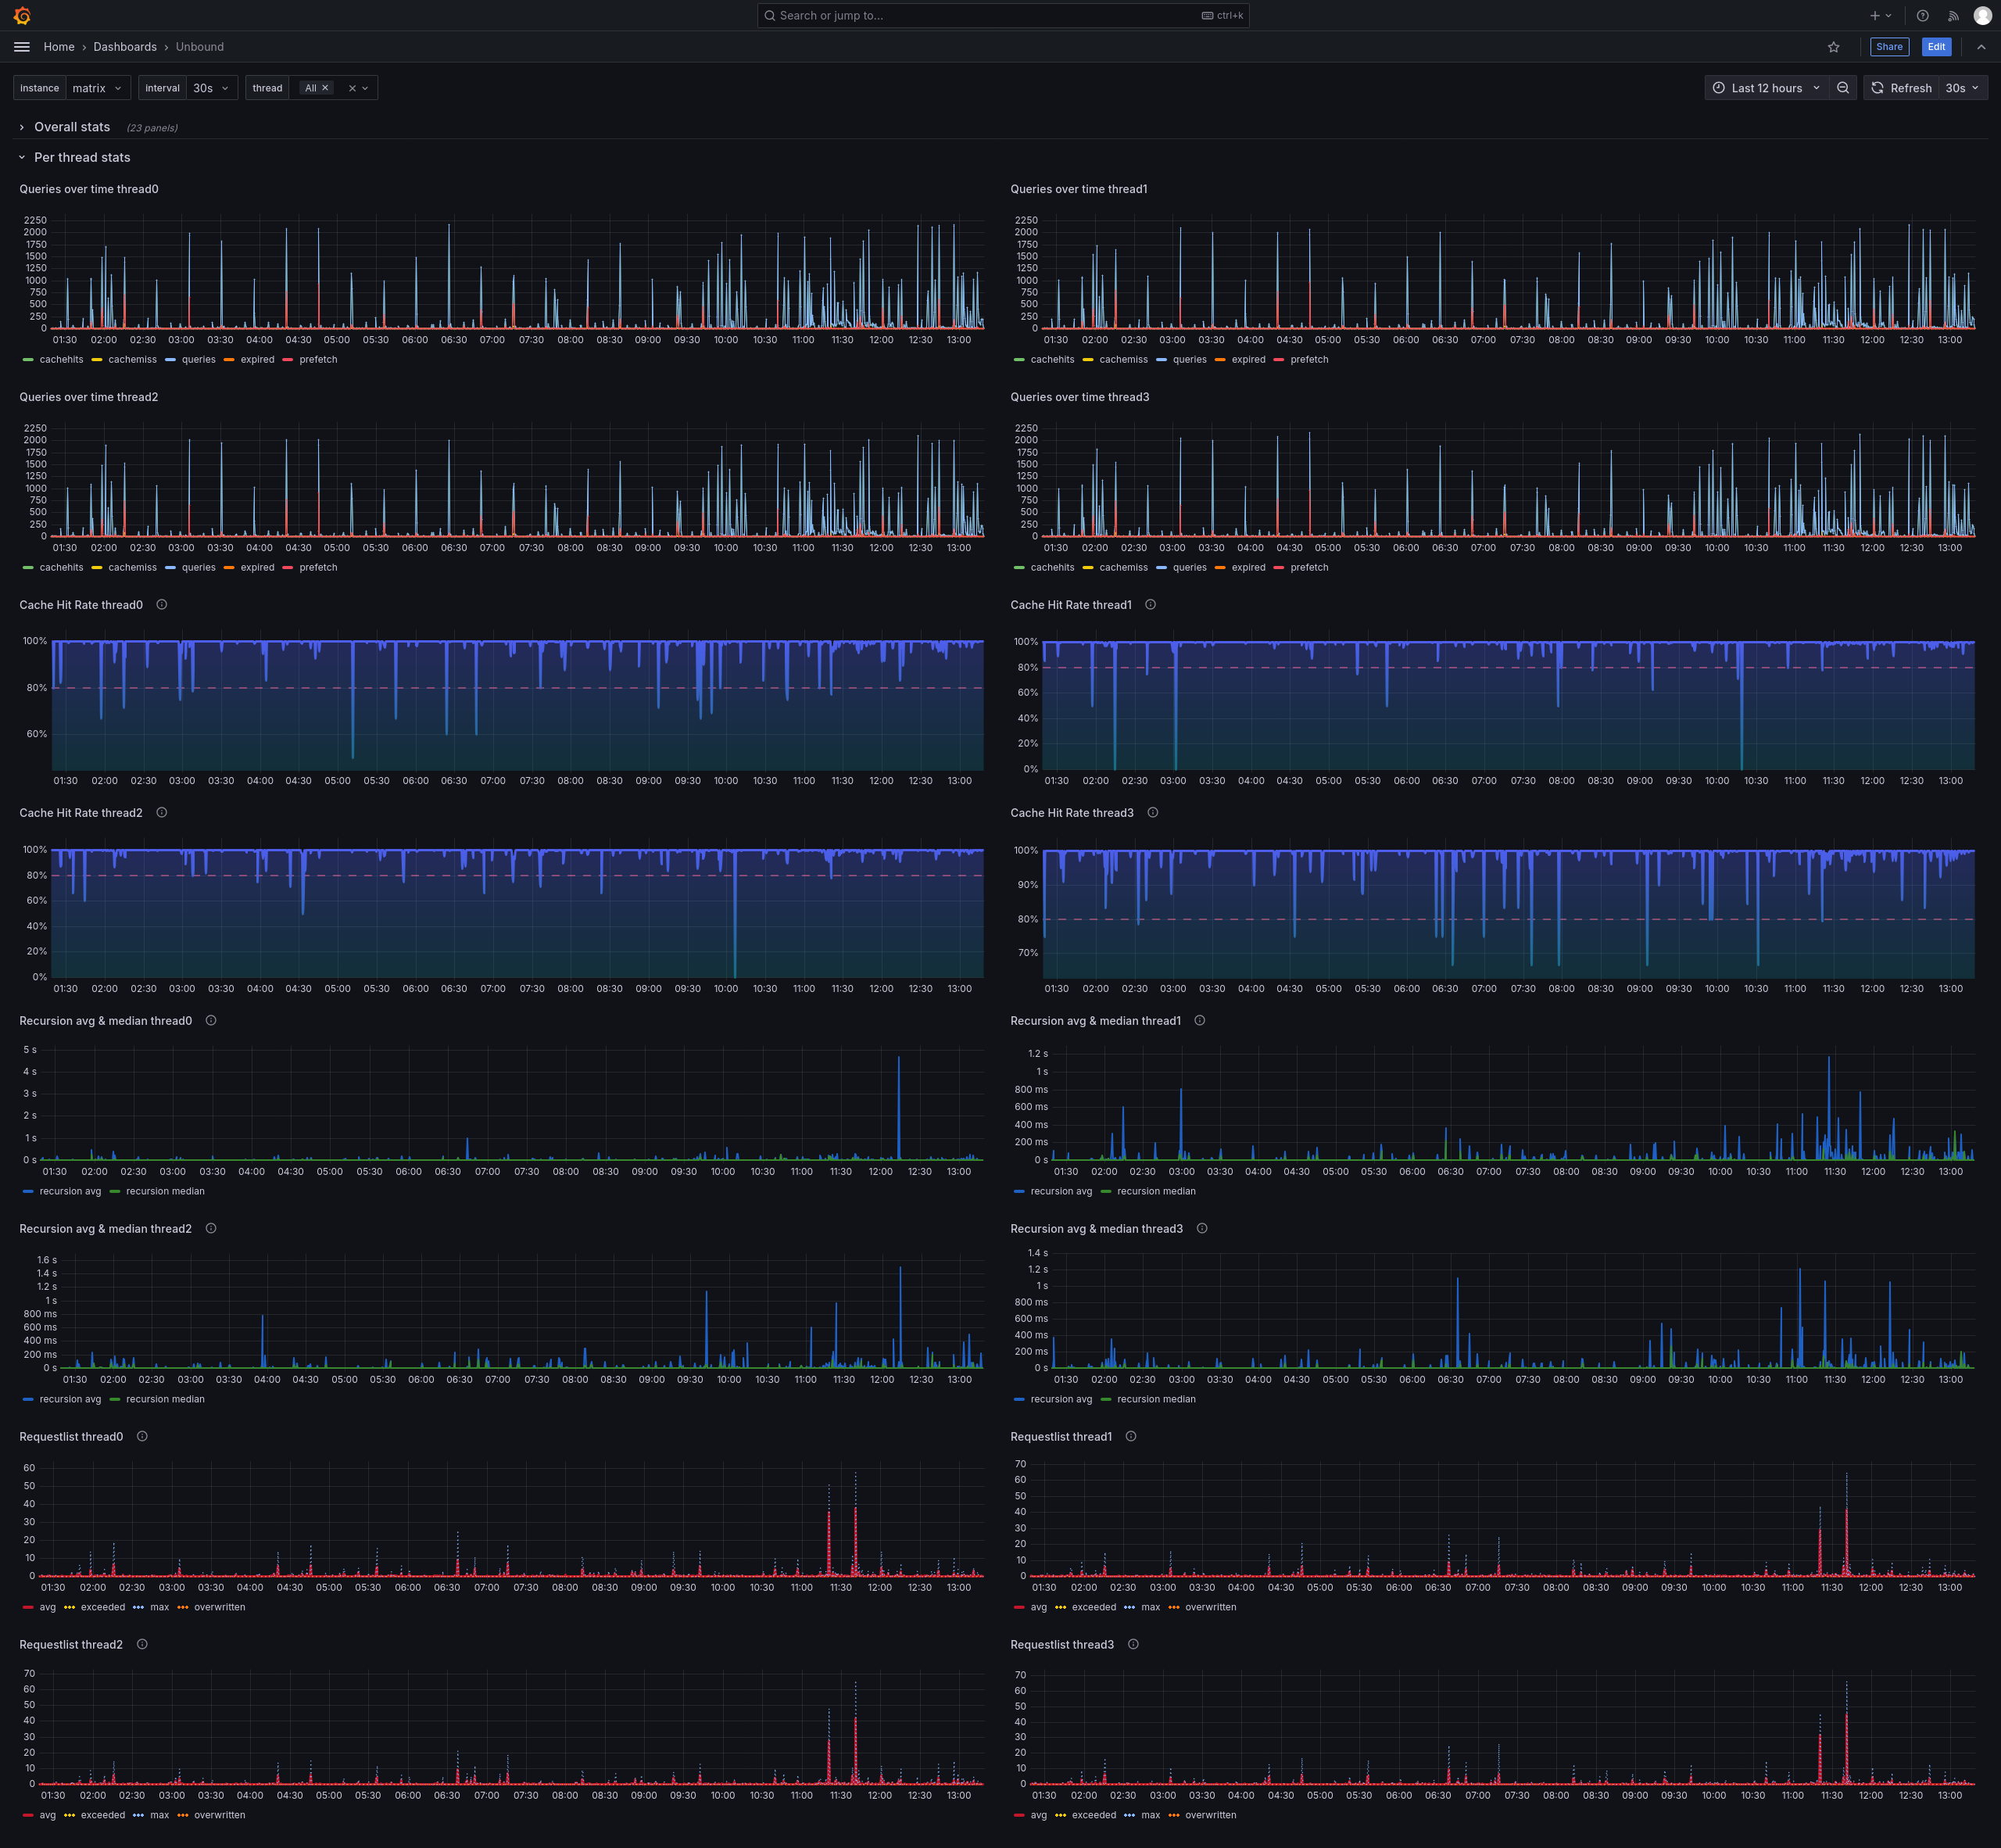Go to Dashboards breadcrumb
2001x1848 pixels.
pos(125,47)
